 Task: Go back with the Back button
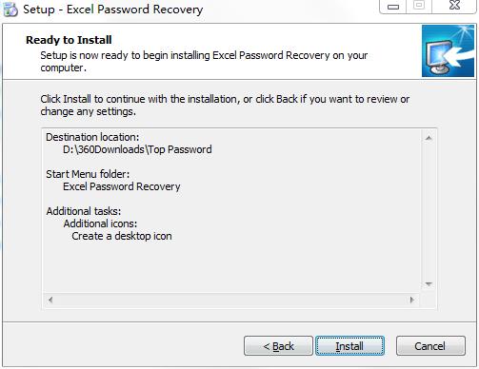[x=278, y=346]
